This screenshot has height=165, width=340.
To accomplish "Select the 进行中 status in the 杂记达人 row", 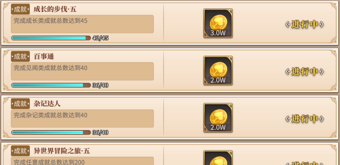I will click(305, 119).
